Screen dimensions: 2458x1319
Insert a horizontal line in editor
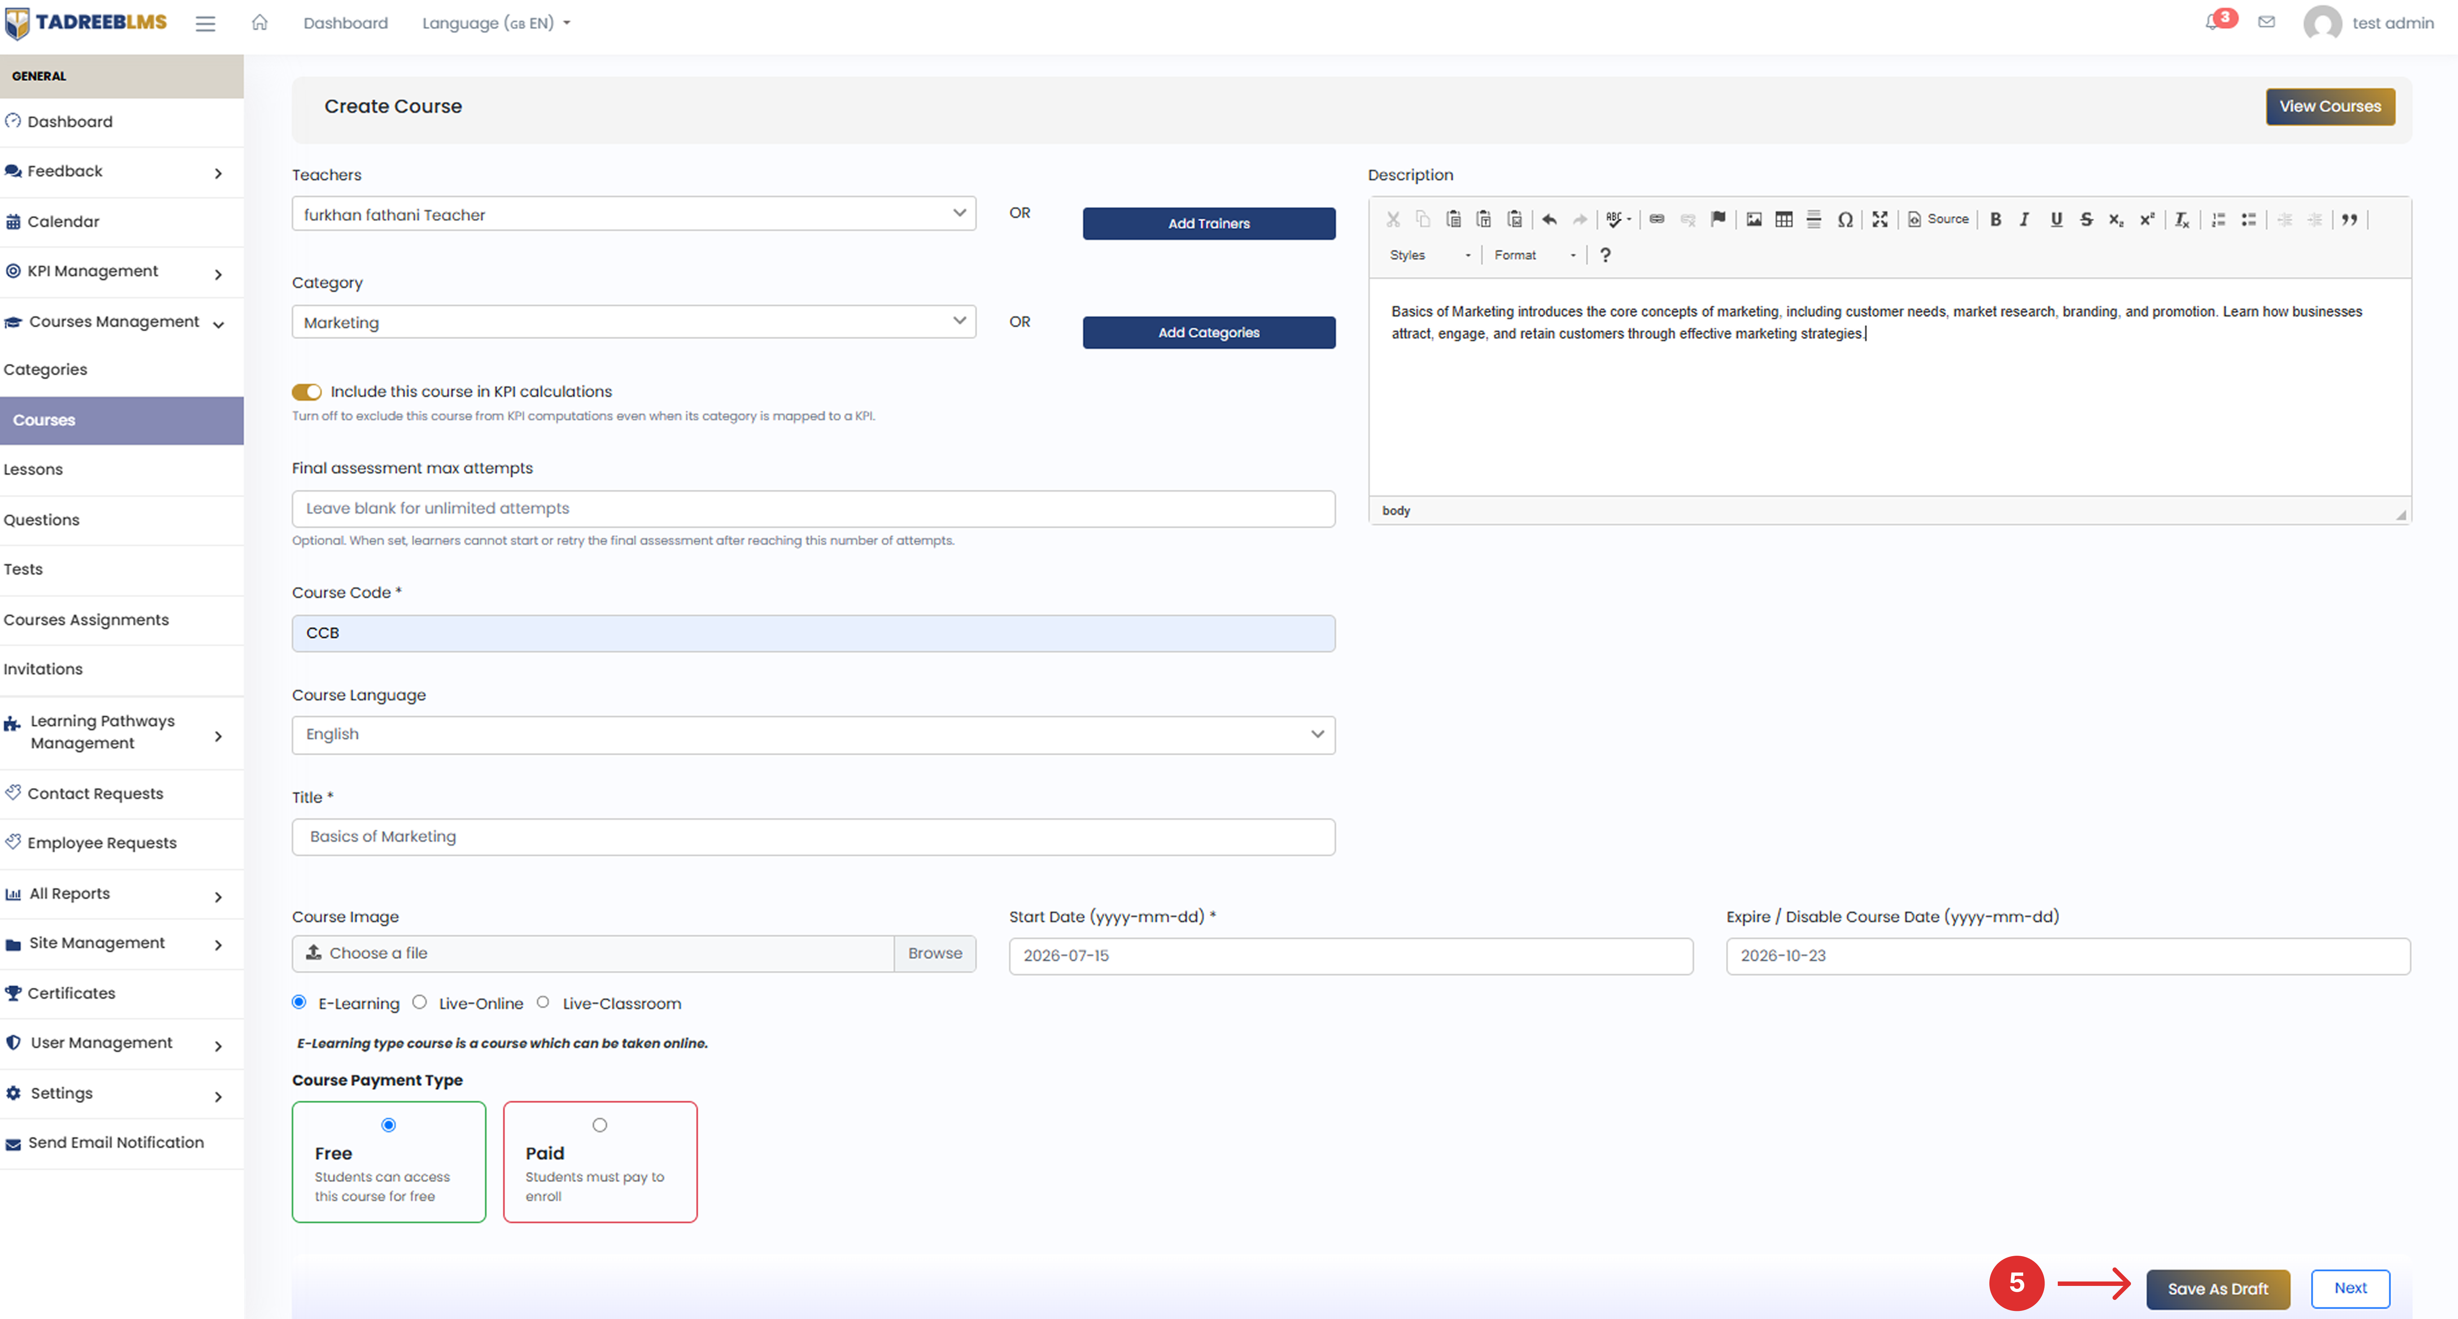coord(1814,220)
